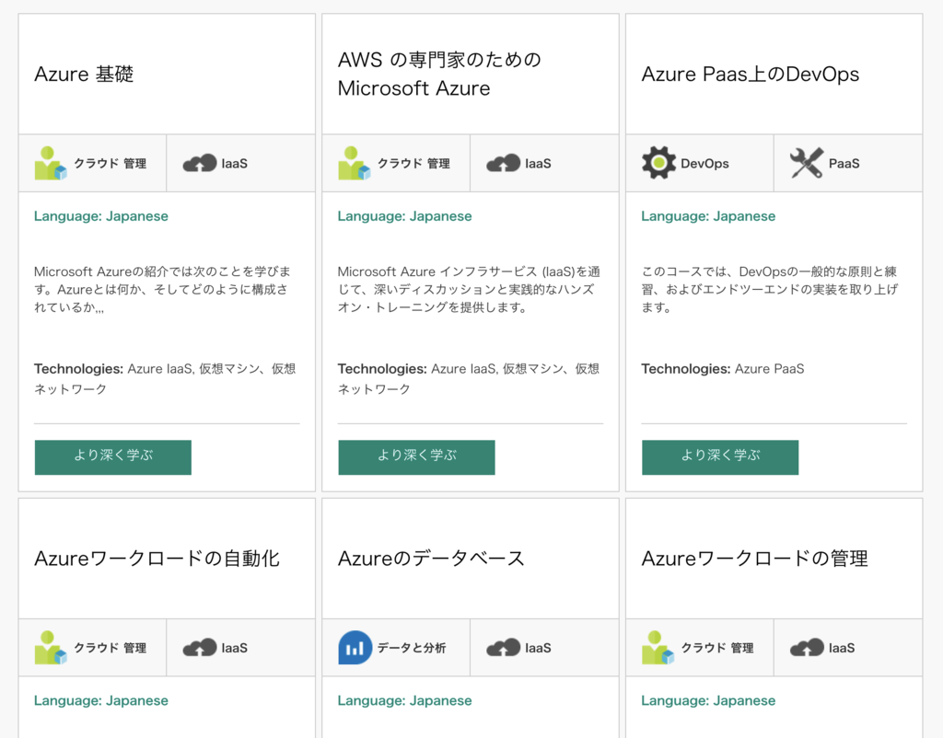The image size is (943, 738).
Task: Click the PaaS wrench and screwdriver icon
Action: click(807, 163)
